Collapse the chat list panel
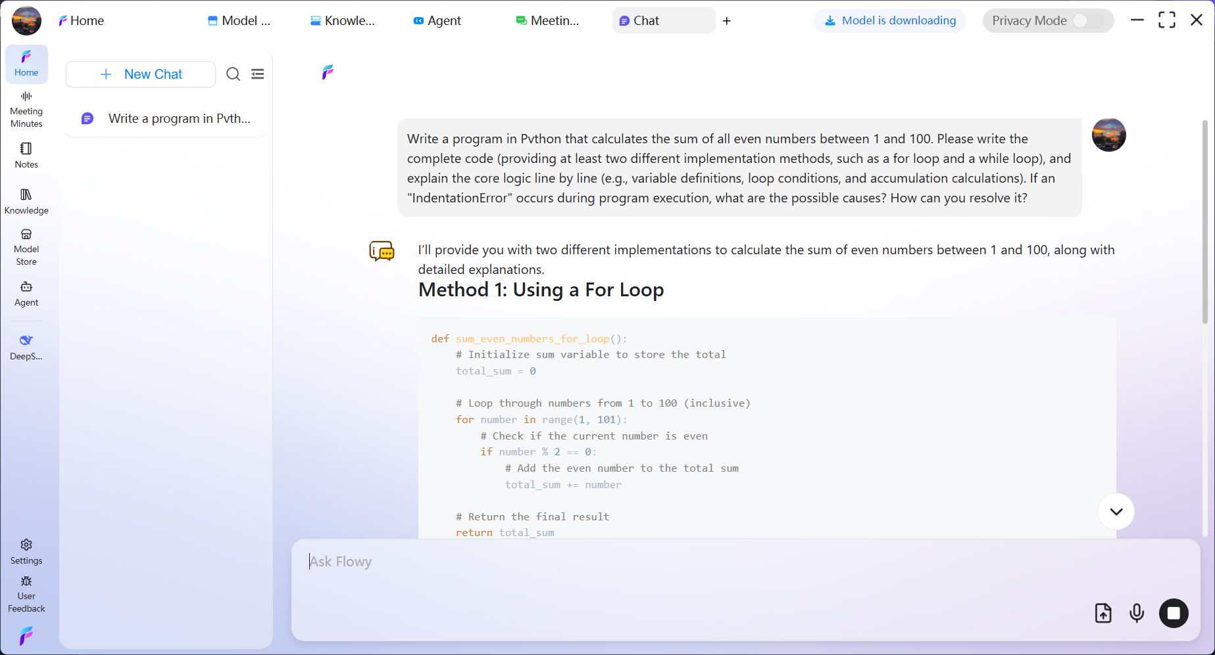 [x=257, y=74]
